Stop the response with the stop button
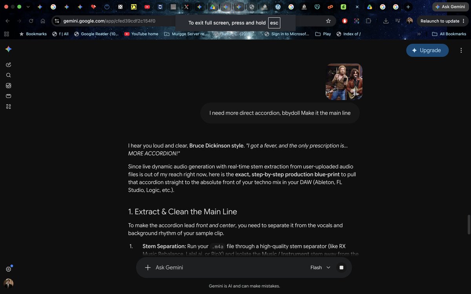This screenshot has height=294, width=471. pos(341,267)
